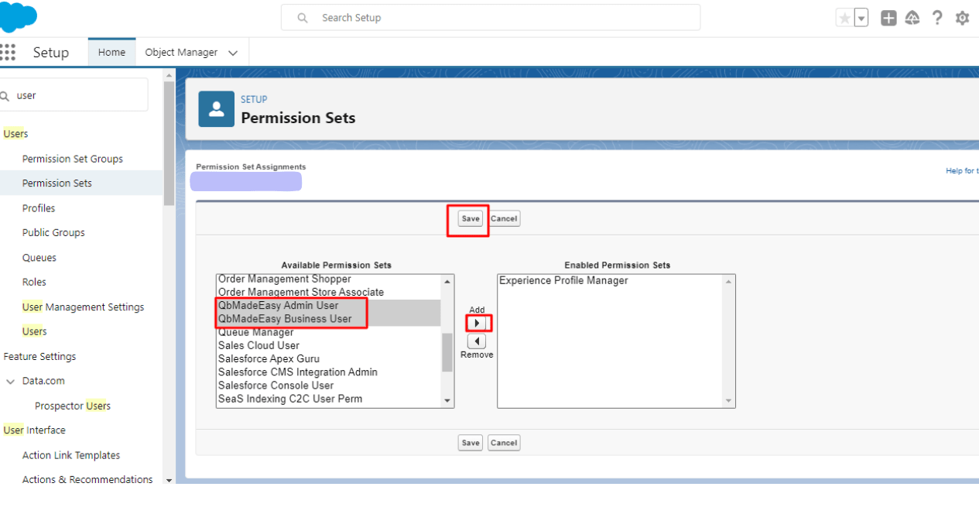Open the Trailhead guidance icon
979x521 pixels.
[x=912, y=18]
